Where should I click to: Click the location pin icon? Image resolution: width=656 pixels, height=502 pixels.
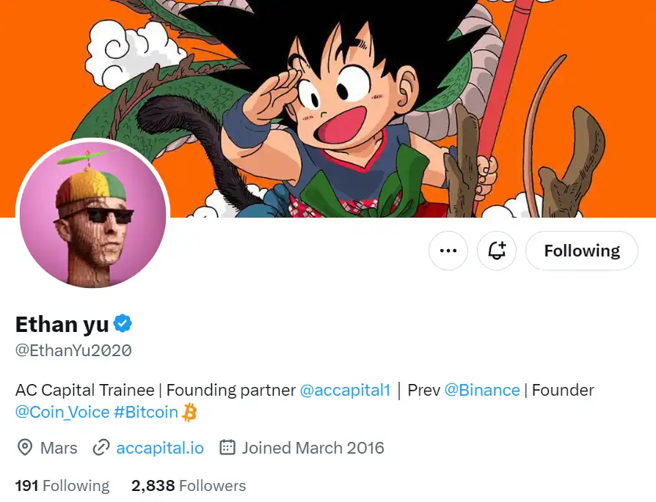(x=24, y=448)
